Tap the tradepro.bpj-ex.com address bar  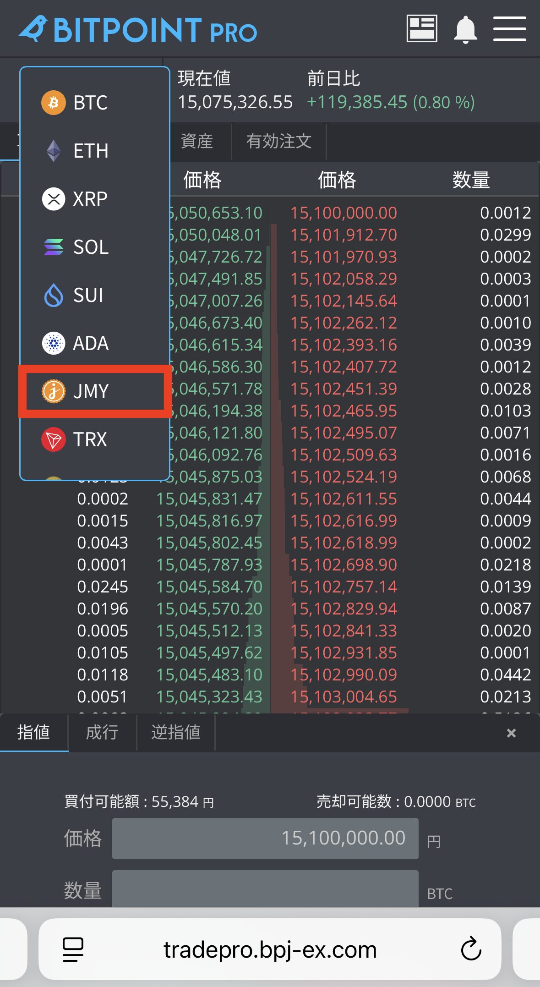click(x=270, y=949)
